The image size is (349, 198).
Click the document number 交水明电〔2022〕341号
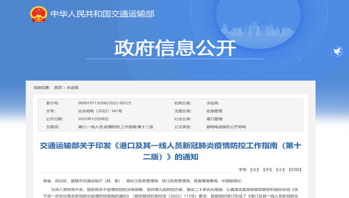click(100, 111)
